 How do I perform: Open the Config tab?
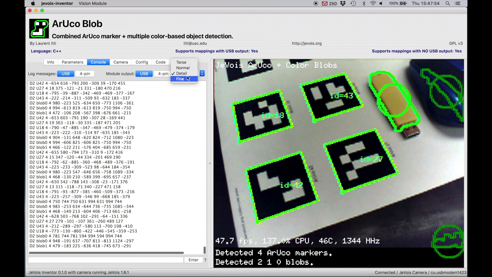coord(142,62)
